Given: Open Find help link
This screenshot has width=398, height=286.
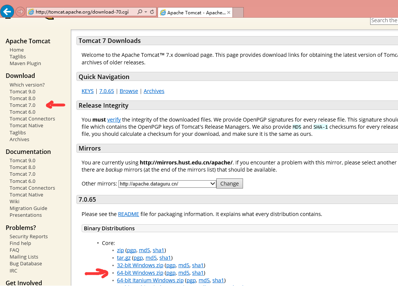Looking at the screenshot, I should 20,243.
